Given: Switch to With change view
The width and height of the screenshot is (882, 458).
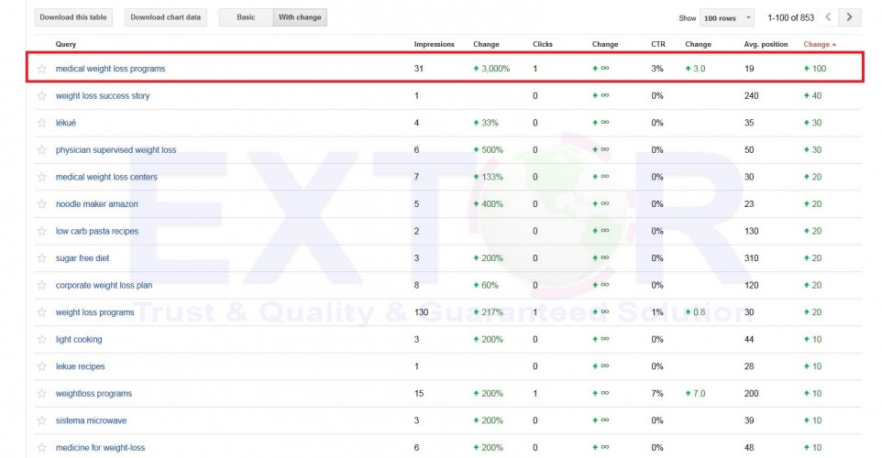Looking at the screenshot, I should coord(300,17).
